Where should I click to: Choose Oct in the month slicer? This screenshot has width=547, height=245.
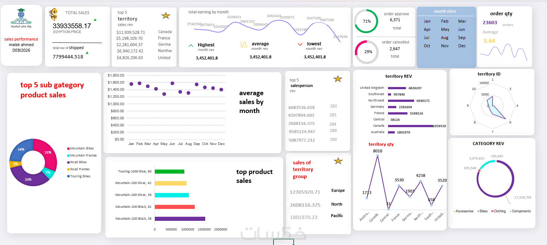coord(427,46)
